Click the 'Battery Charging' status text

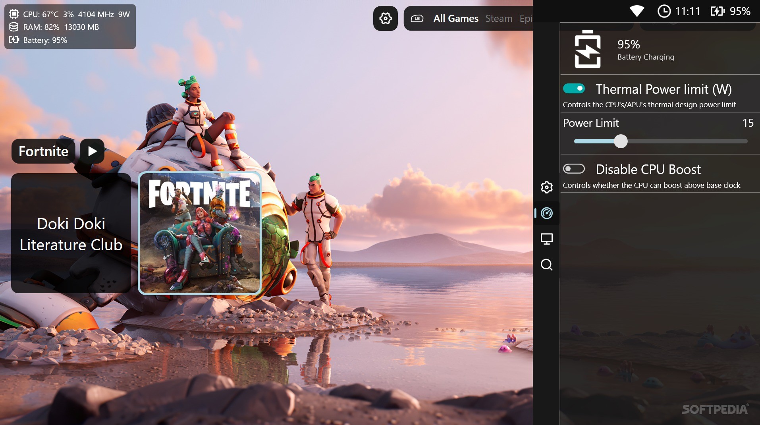pos(646,57)
